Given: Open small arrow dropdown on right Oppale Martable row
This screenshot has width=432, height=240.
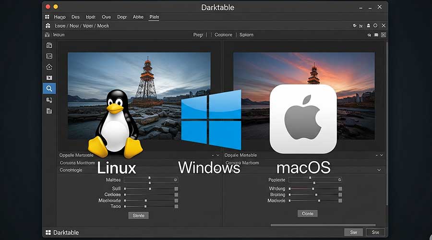Looking at the screenshot, I should tap(377, 156).
